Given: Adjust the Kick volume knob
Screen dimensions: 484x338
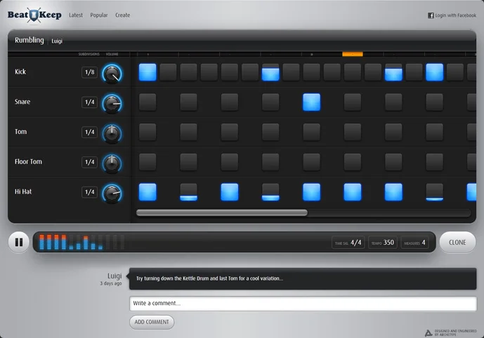Looking at the screenshot, I should coord(112,74).
